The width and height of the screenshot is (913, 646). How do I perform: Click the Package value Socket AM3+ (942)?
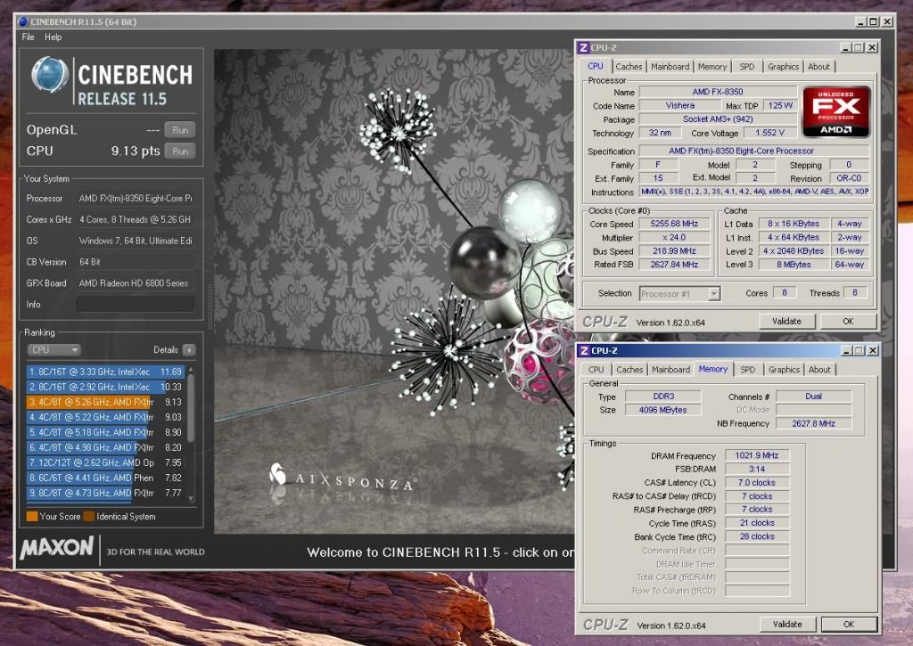coord(718,119)
